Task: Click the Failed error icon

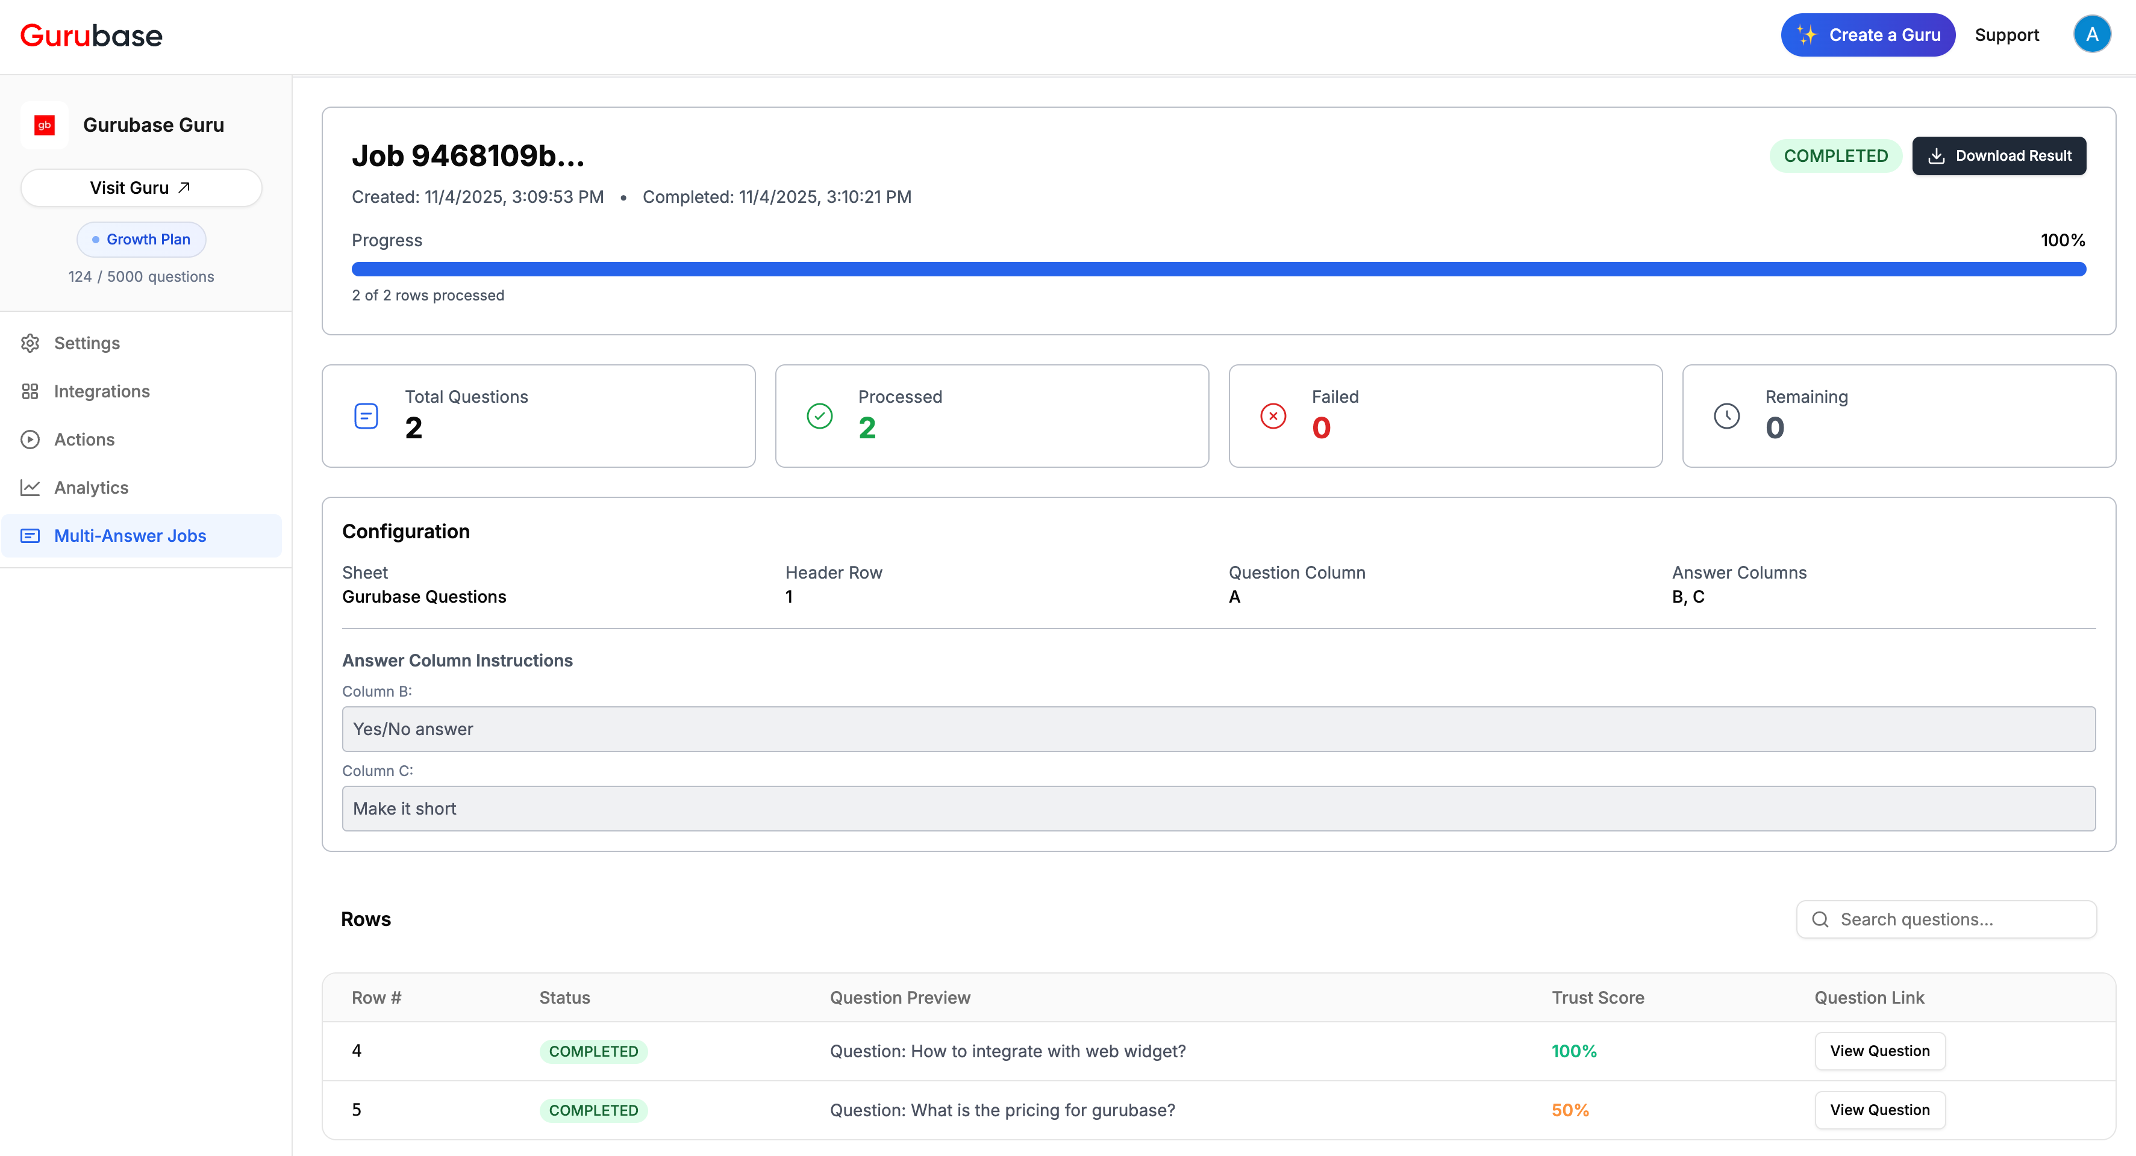Action: point(1273,415)
